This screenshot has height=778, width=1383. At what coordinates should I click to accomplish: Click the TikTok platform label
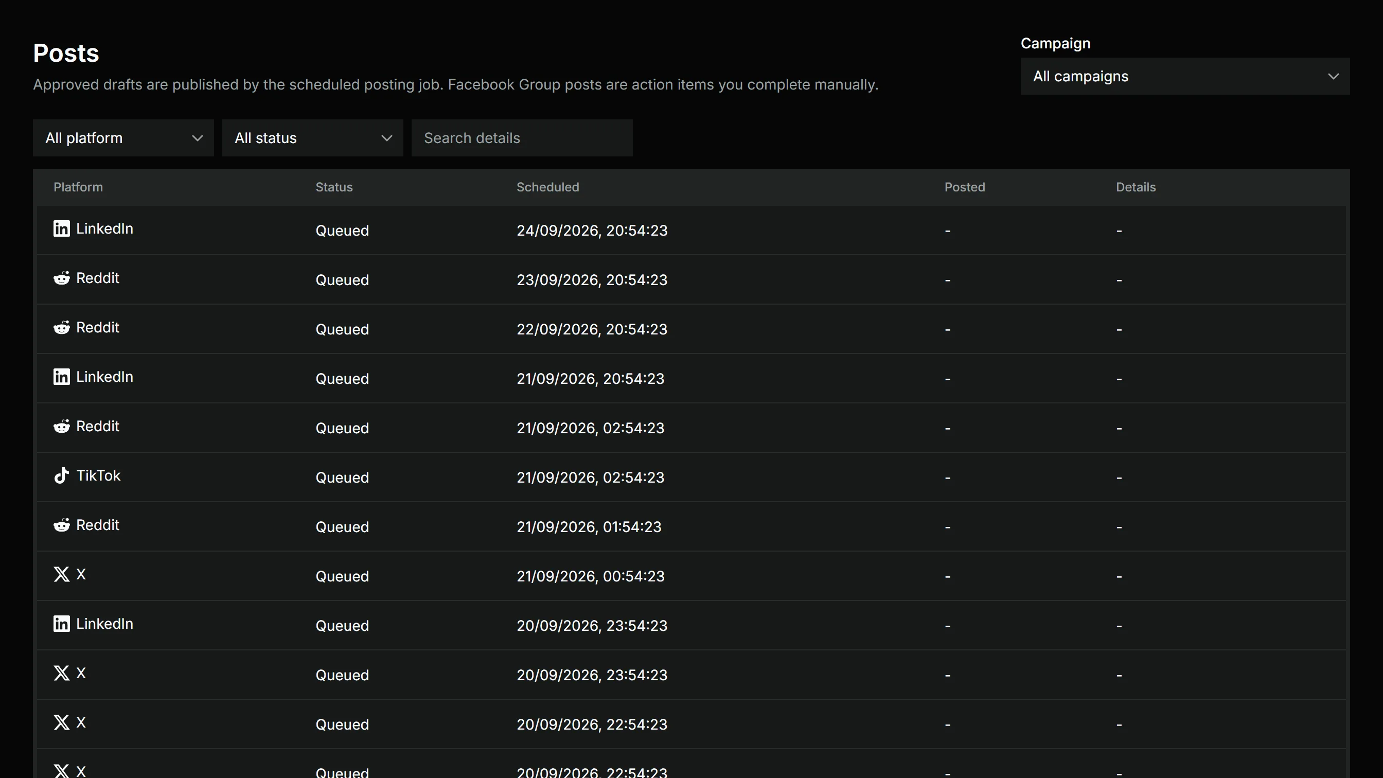point(98,476)
